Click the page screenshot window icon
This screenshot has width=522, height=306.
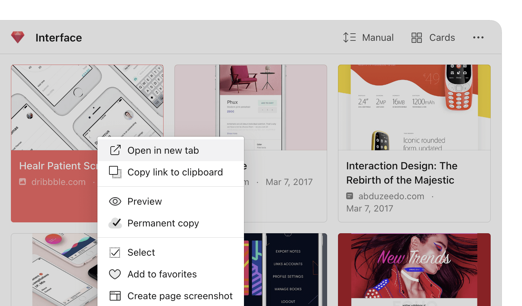point(115,296)
